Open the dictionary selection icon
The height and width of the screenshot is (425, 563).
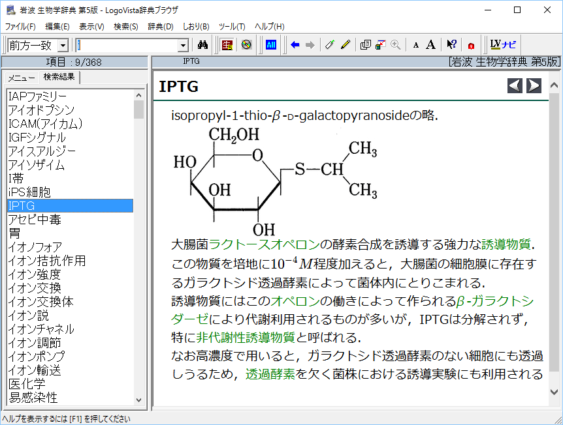pyautogui.click(x=227, y=44)
